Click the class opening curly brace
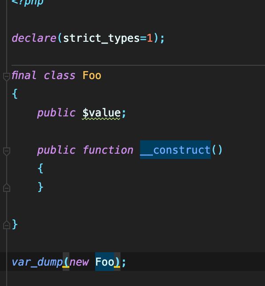 [x=15, y=94]
